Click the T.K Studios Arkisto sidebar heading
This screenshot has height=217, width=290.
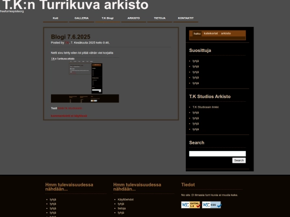[x=210, y=96]
